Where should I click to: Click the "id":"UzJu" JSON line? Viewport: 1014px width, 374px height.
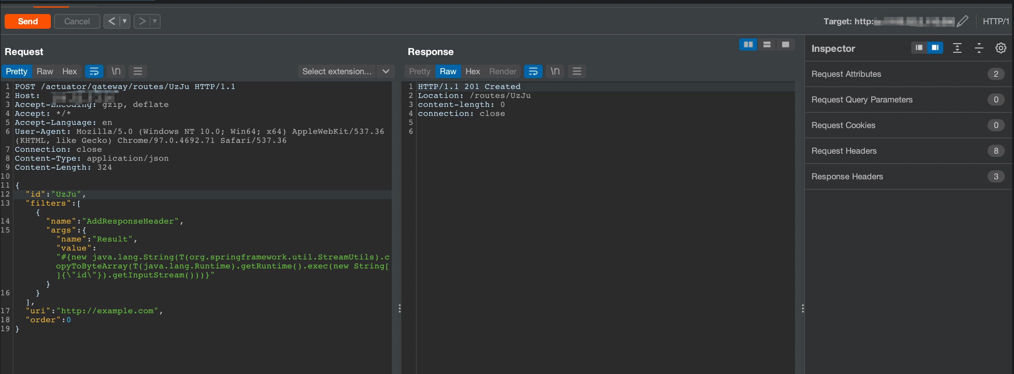56,194
